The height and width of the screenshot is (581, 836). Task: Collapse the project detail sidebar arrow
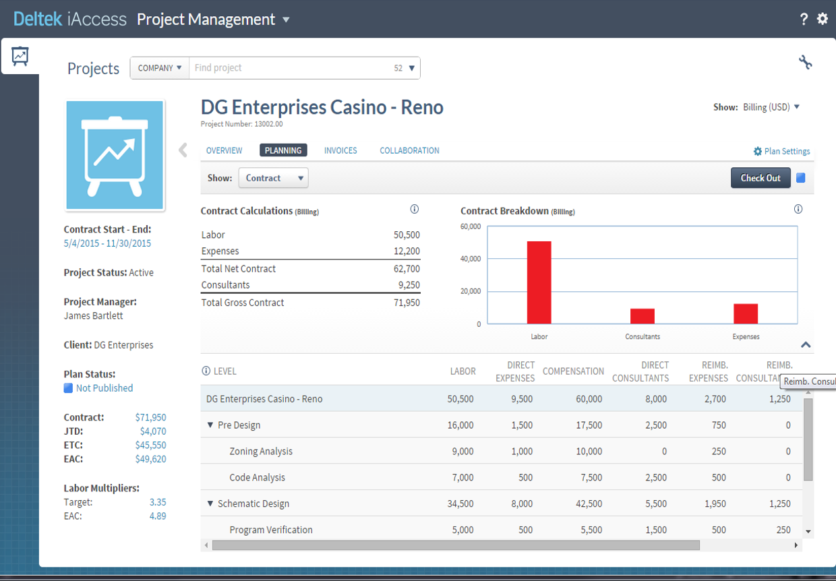[183, 150]
